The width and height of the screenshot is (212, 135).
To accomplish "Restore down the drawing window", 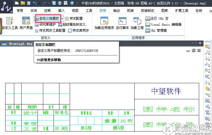I will tap(193, 50).
